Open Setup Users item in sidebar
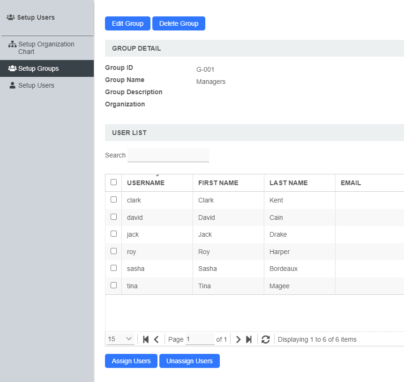The image size is (404, 382). tap(36, 85)
